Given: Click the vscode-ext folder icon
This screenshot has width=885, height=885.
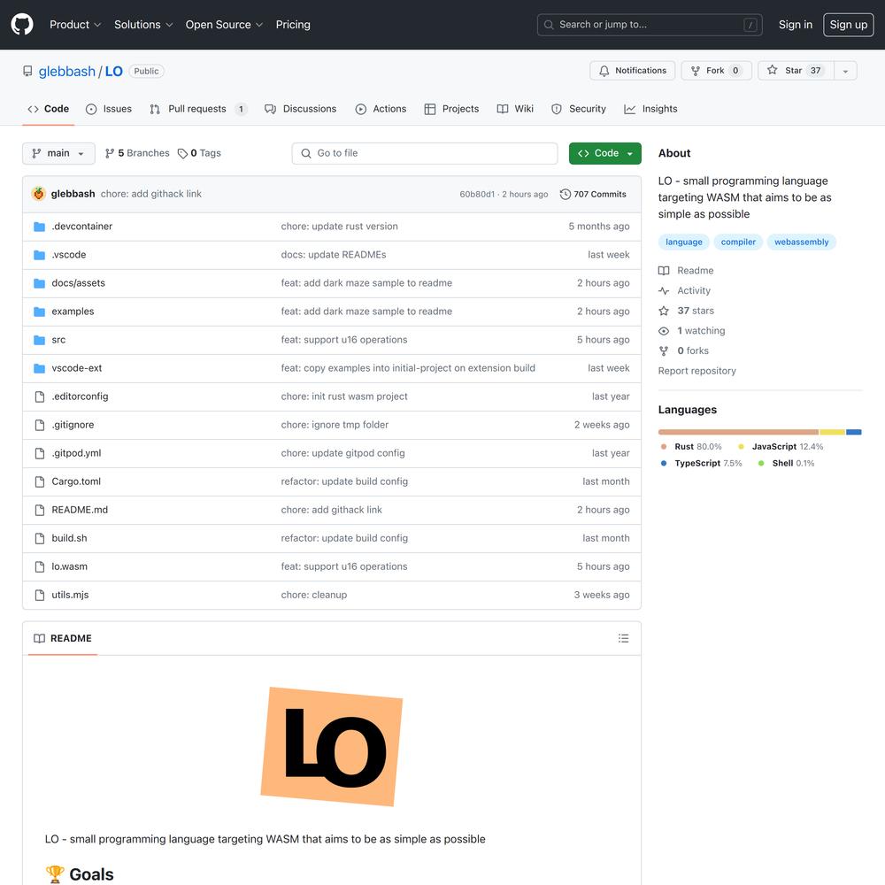Looking at the screenshot, I should click(x=40, y=368).
